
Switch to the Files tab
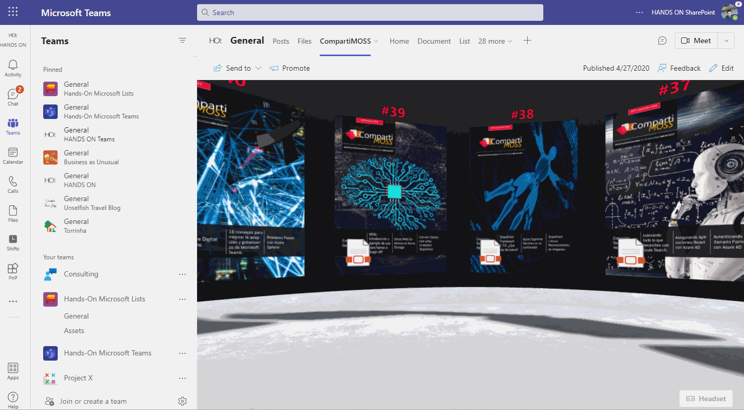click(305, 41)
